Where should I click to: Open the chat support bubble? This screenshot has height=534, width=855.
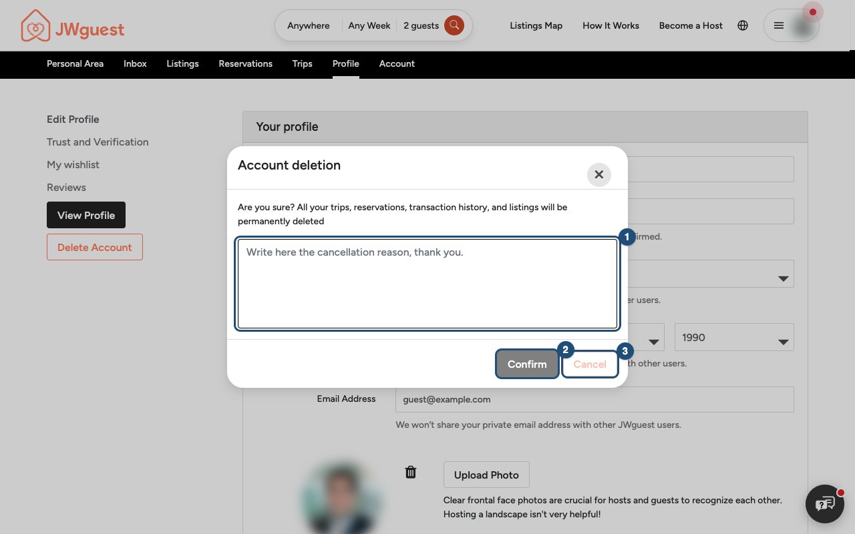coord(825,503)
